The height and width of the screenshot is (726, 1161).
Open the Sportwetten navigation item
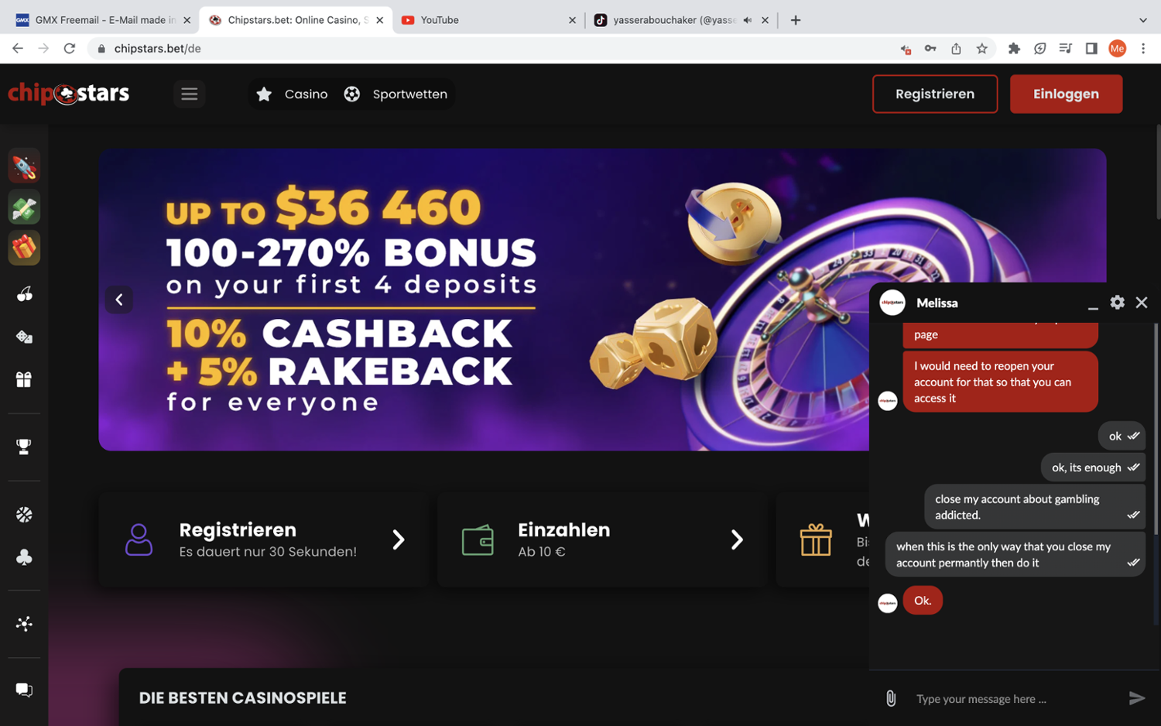pyautogui.click(x=396, y=94)
